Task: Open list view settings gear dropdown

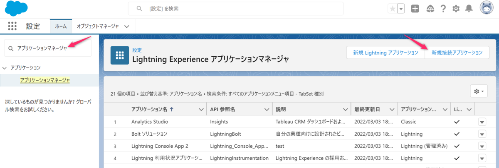Action: (479, 91)
